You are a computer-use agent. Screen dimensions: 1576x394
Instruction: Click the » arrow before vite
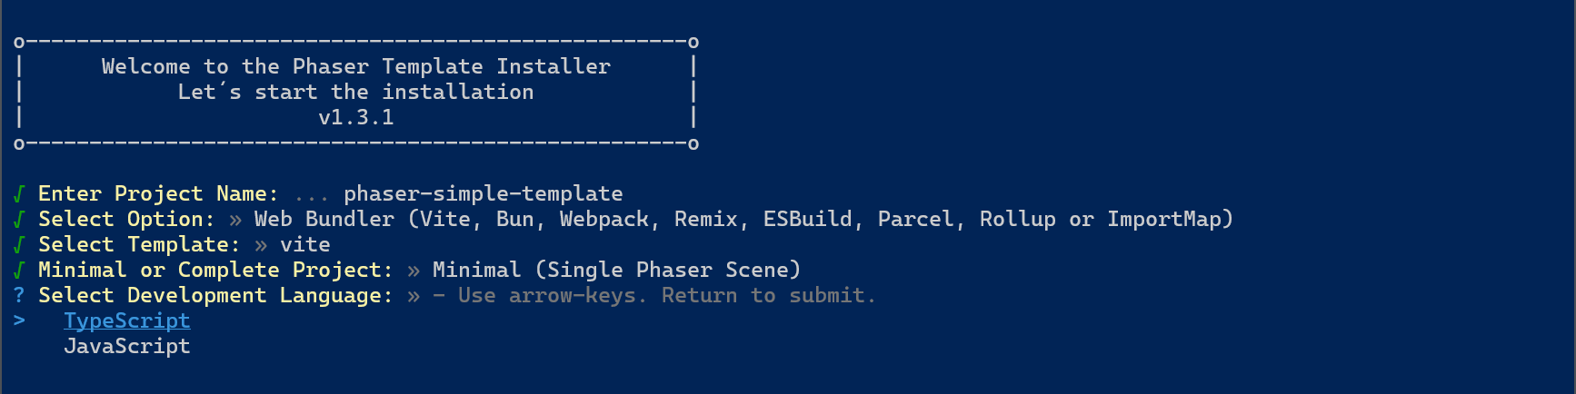(261, 244)
